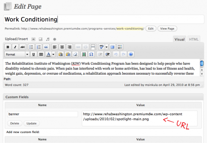Insert an ordered numbered list

click(x=39, y=47)
